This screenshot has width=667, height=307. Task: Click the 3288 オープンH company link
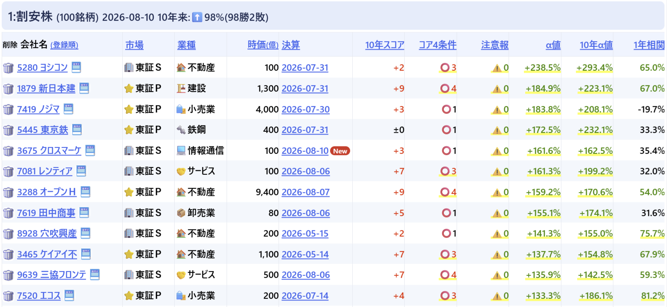[x=47, y=192]
